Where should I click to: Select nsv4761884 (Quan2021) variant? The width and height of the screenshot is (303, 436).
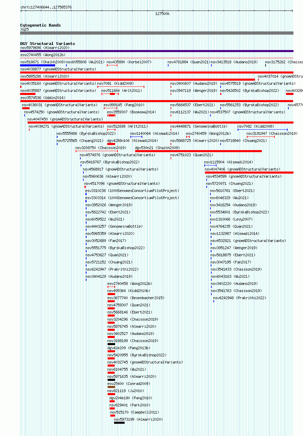[189, 62]
